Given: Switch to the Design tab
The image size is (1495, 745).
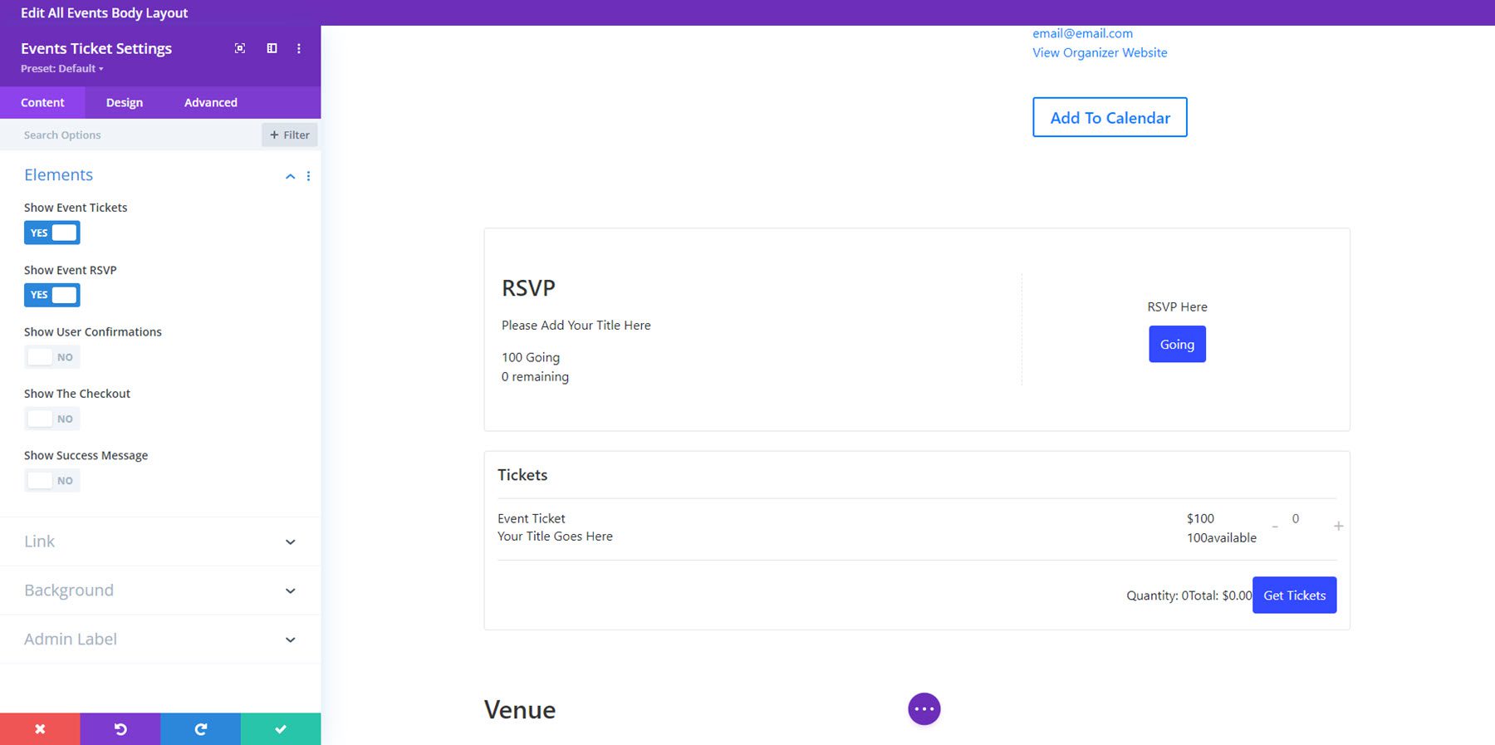Looking at the screenshot, I should pos(125,102).
